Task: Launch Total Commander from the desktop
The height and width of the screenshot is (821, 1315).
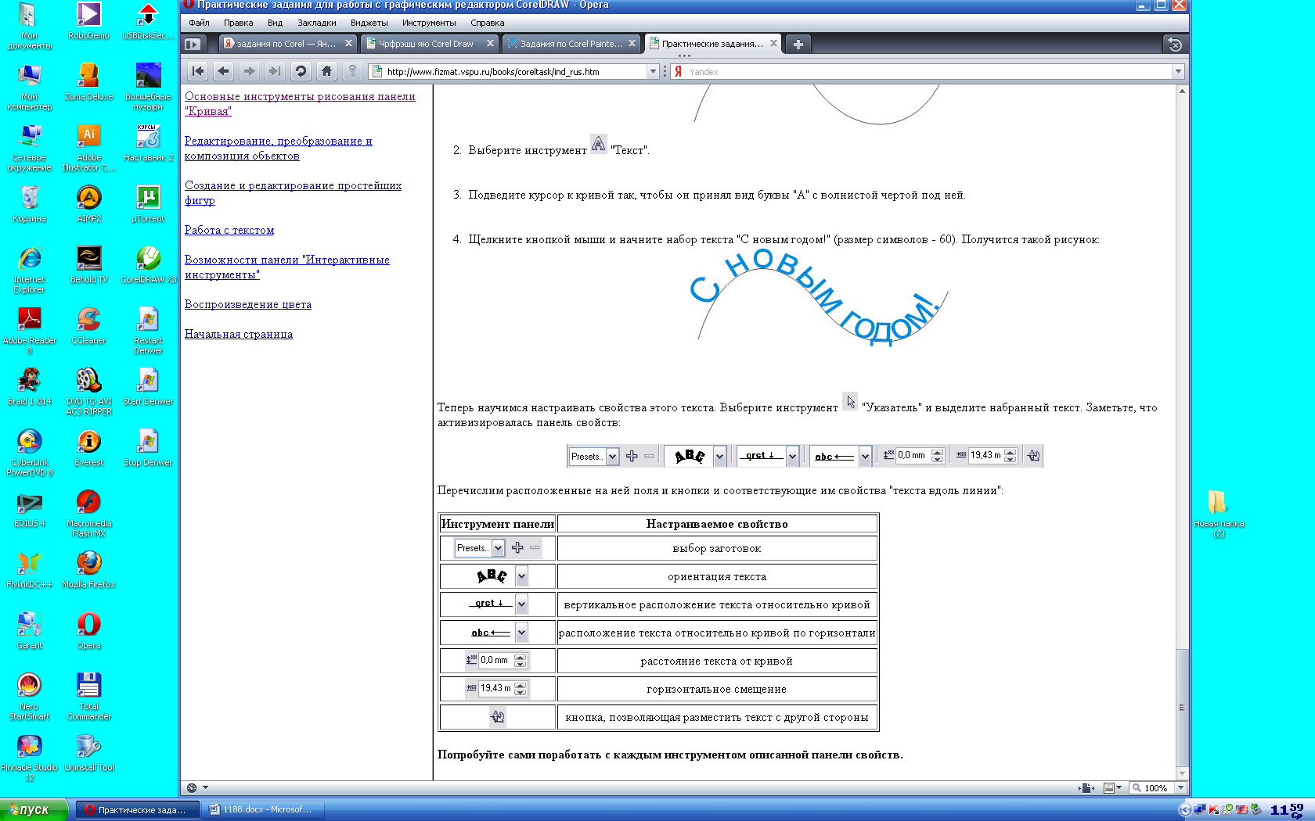Action: tap(88, 696)
